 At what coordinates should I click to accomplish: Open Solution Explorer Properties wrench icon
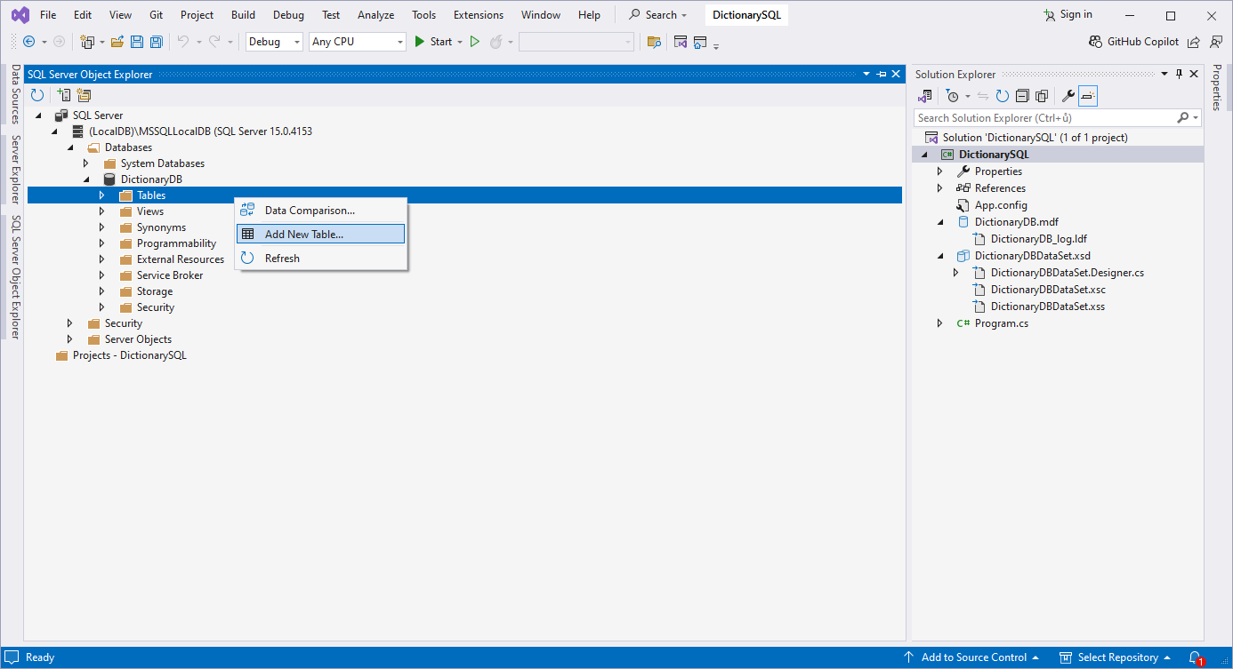tap(1068, 96)
